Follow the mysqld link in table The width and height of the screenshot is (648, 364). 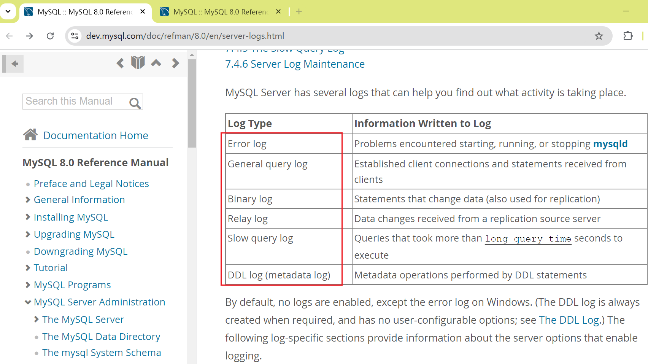pos(610,144)
